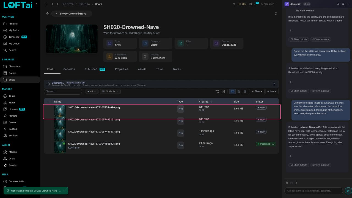Open the notifications bell

pyautogui.click(x=255, y=4)
